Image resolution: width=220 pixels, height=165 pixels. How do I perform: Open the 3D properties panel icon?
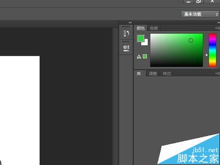(x=126, y=48)
